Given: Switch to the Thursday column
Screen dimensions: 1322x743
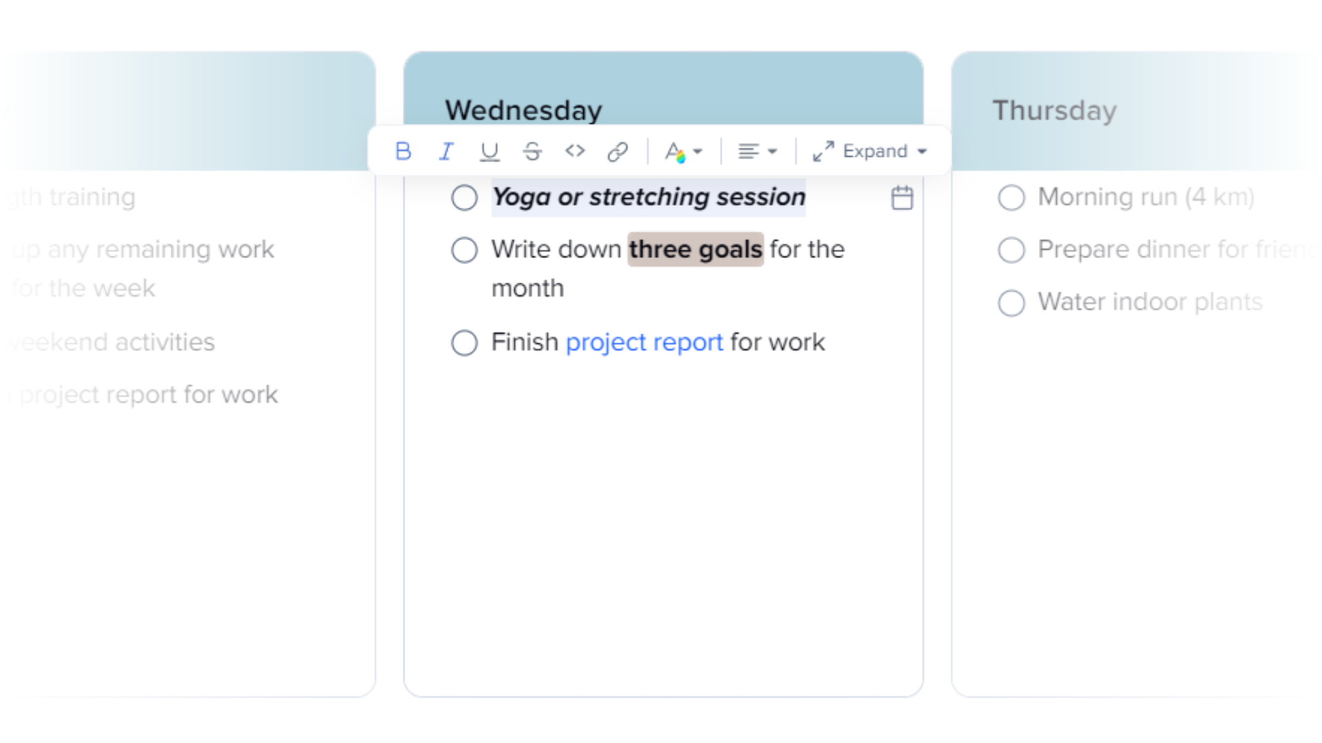Looking at the screenshot, I should [1054, 110].
